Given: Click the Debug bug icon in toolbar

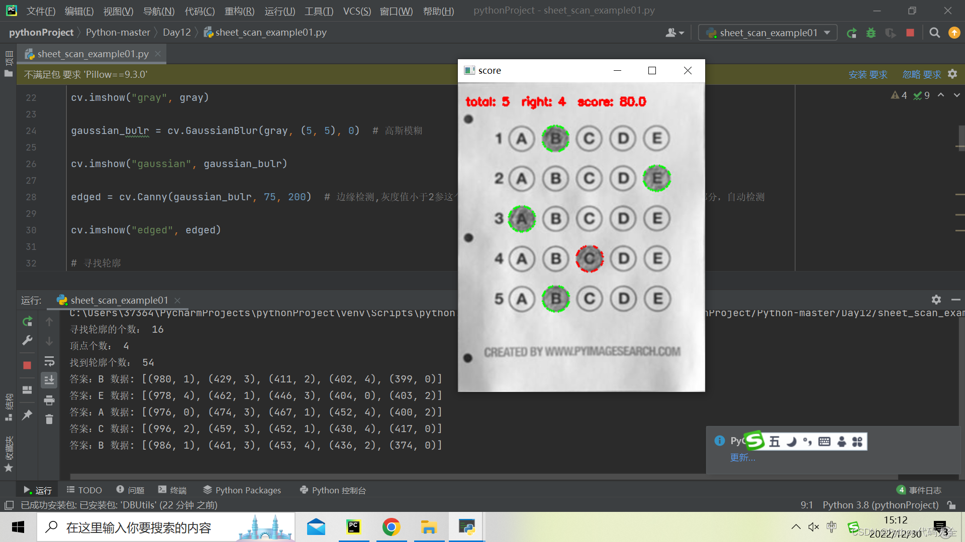Looking at the screenshot, I should [871, 33].
